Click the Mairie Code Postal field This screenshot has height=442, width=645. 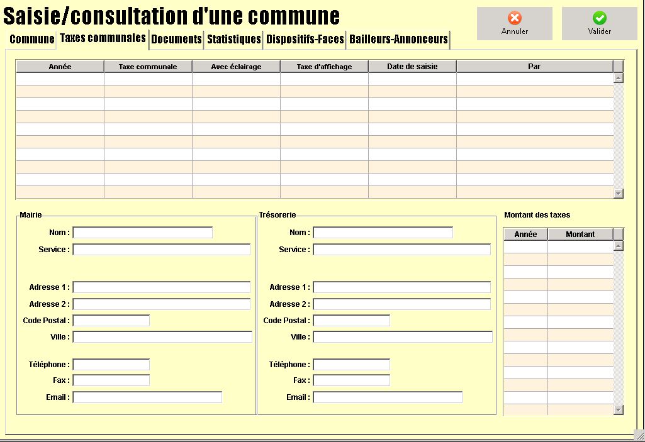pyautogui.click(x=111, y=320)
